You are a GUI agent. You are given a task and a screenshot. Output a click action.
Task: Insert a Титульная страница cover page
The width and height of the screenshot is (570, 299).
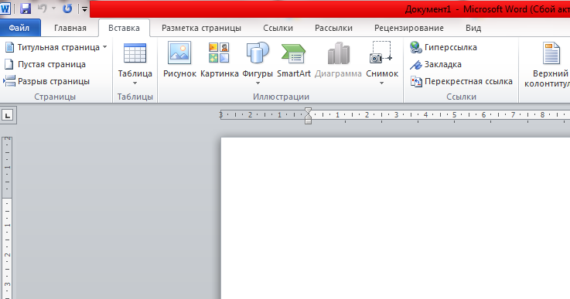click(x=53, y=47)
